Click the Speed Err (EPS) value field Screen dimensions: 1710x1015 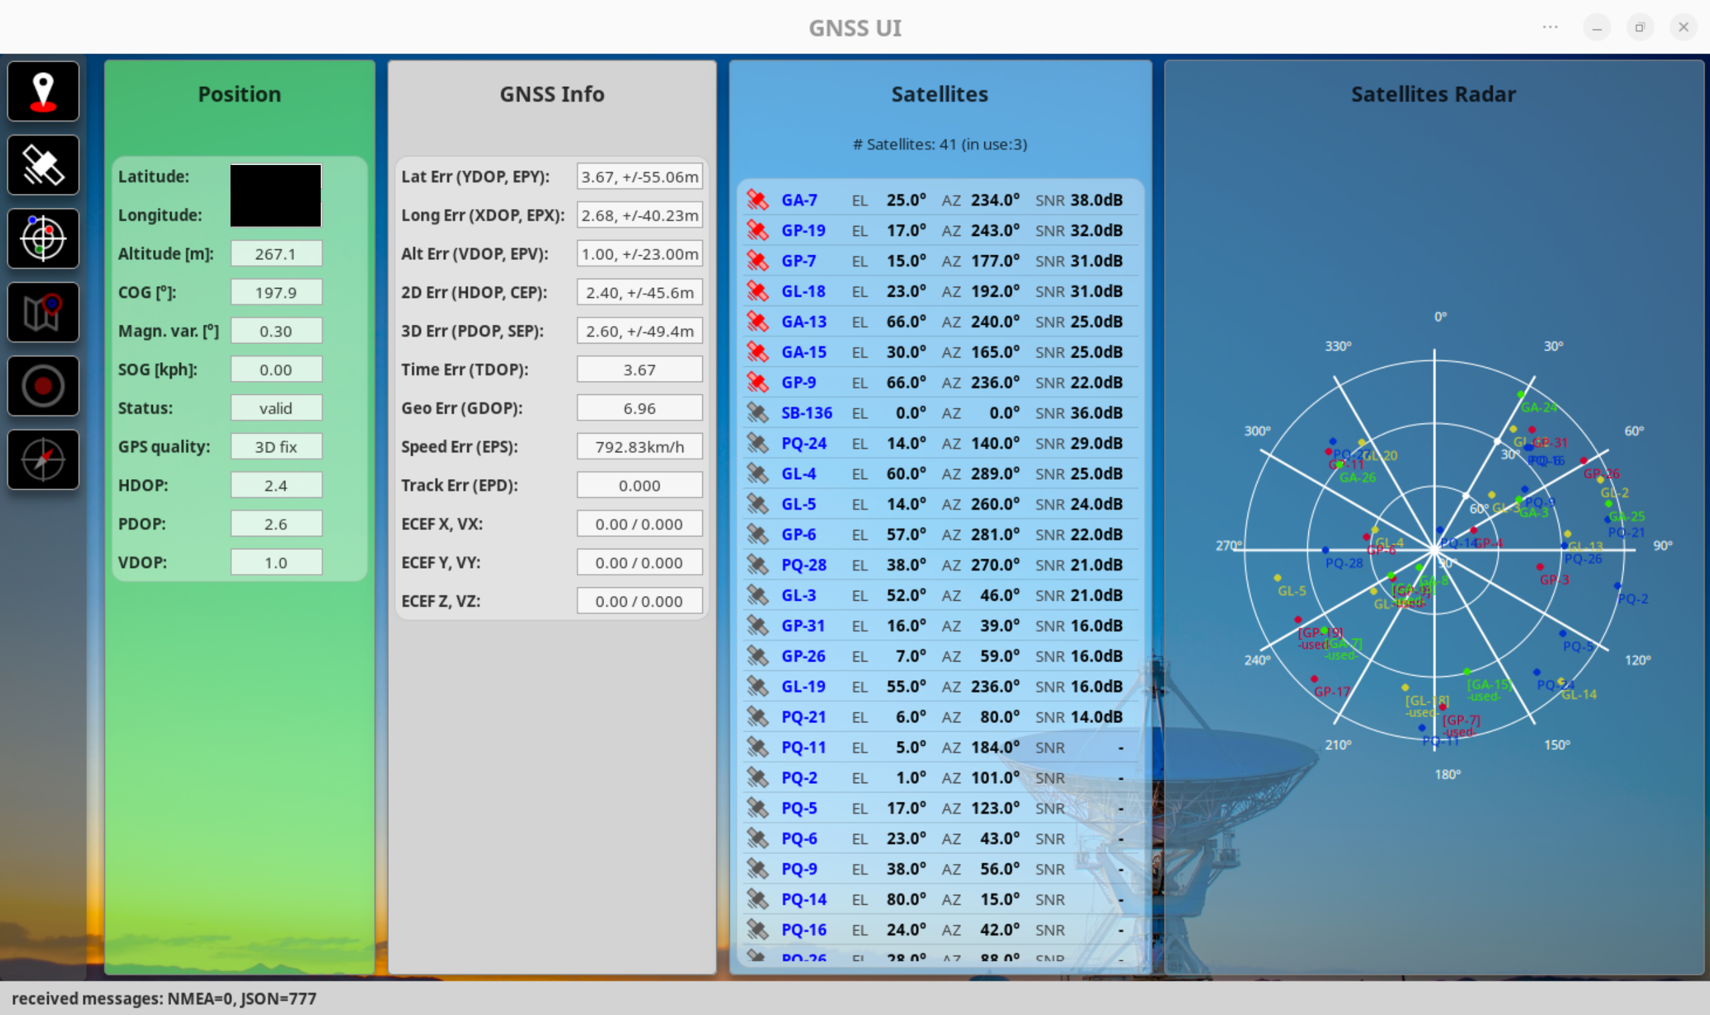(639, 446)
